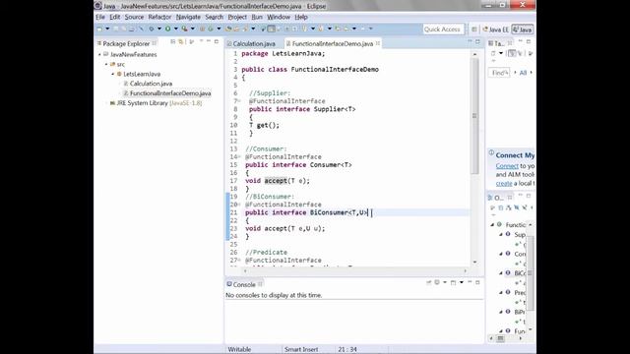Click the Quick Access input field
The height and width of the screenshot is (354, 630).
coord(443,29)
